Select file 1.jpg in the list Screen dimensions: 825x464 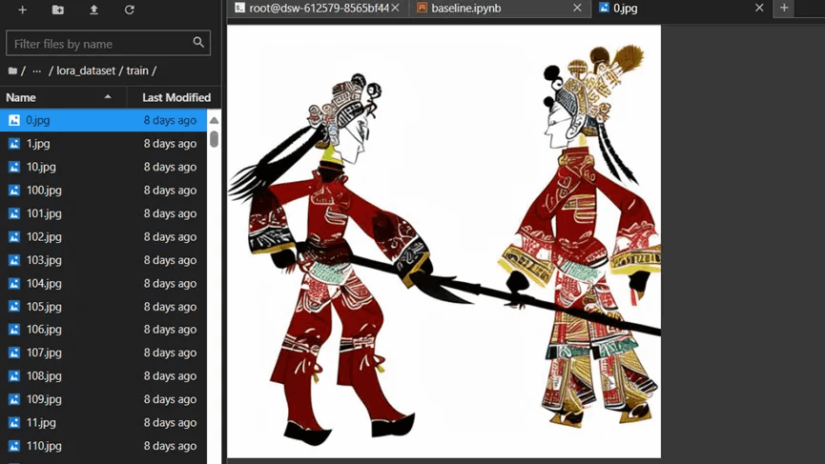tap(103, 144)
